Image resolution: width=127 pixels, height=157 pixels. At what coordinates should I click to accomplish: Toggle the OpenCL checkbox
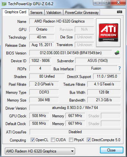click(x=33, y=140)
